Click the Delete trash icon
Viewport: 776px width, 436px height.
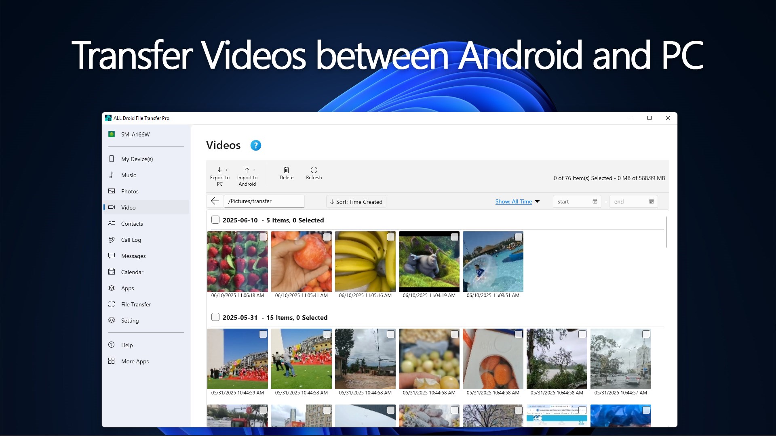tap(286, 170)
